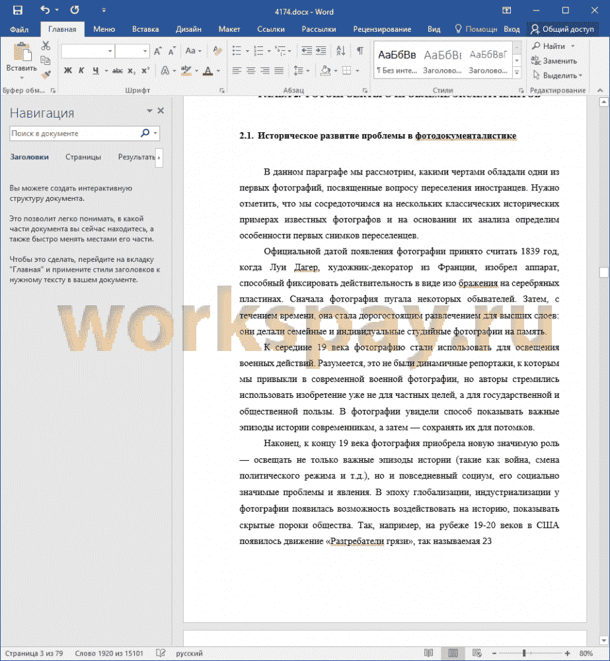Click the Общий доступ button
610x661 pixels.
[562, 29]
